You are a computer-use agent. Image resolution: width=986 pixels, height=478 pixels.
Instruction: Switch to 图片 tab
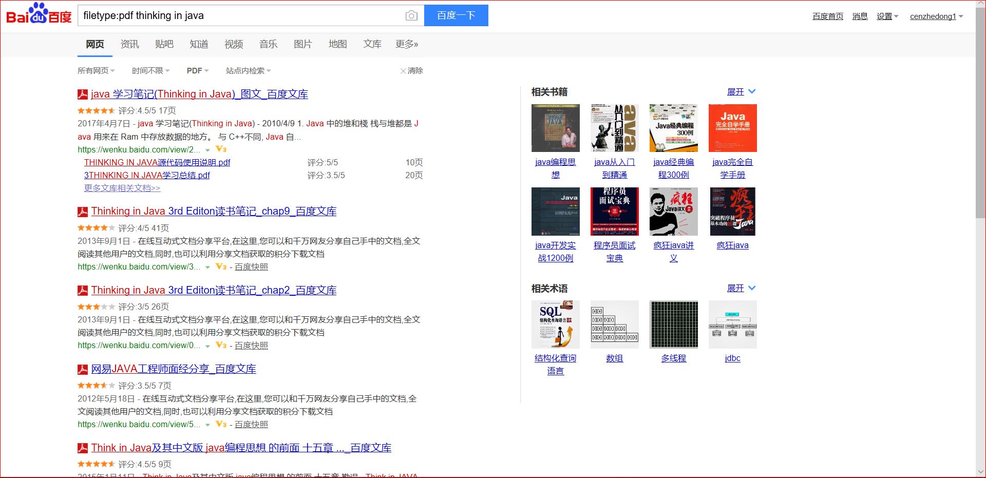tap(303, 44)
